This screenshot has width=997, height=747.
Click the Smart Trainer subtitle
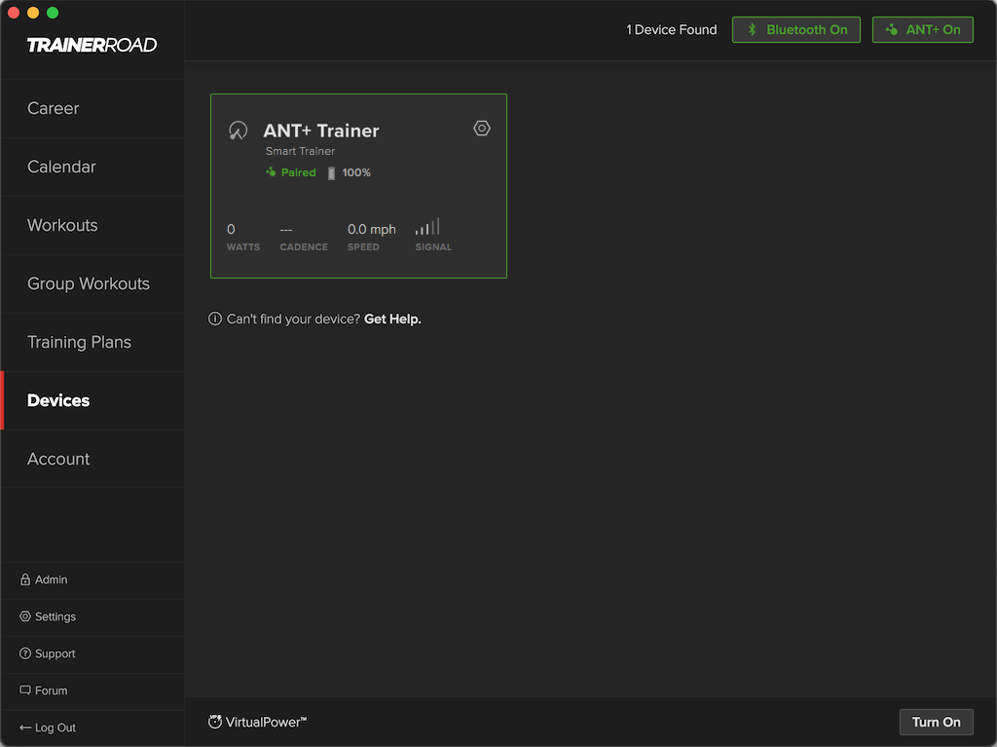(300, 151)
